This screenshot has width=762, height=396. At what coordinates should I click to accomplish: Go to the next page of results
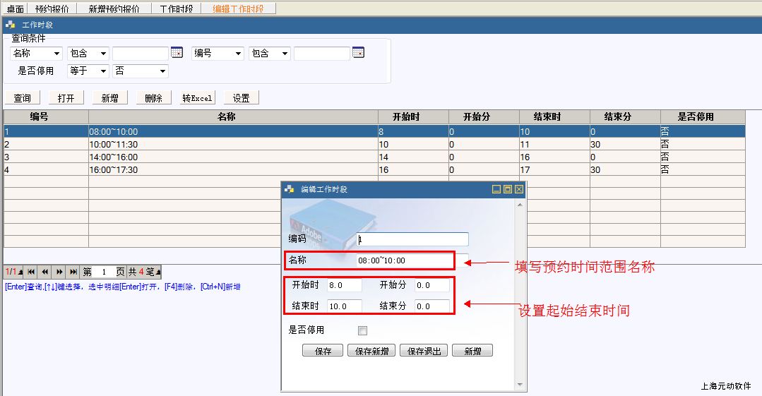coord(59,272)
